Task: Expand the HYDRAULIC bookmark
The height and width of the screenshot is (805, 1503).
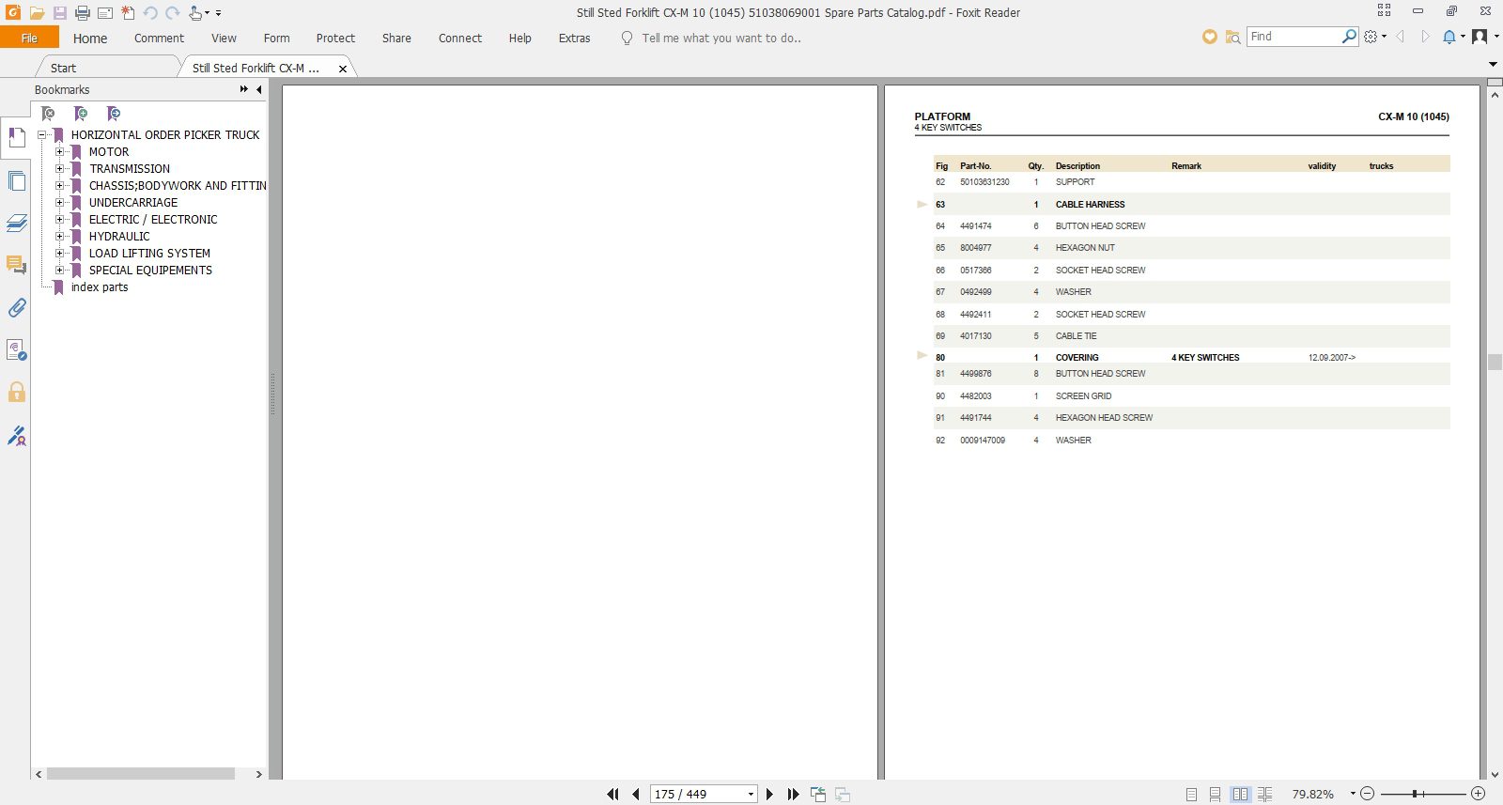Action: 60,236
